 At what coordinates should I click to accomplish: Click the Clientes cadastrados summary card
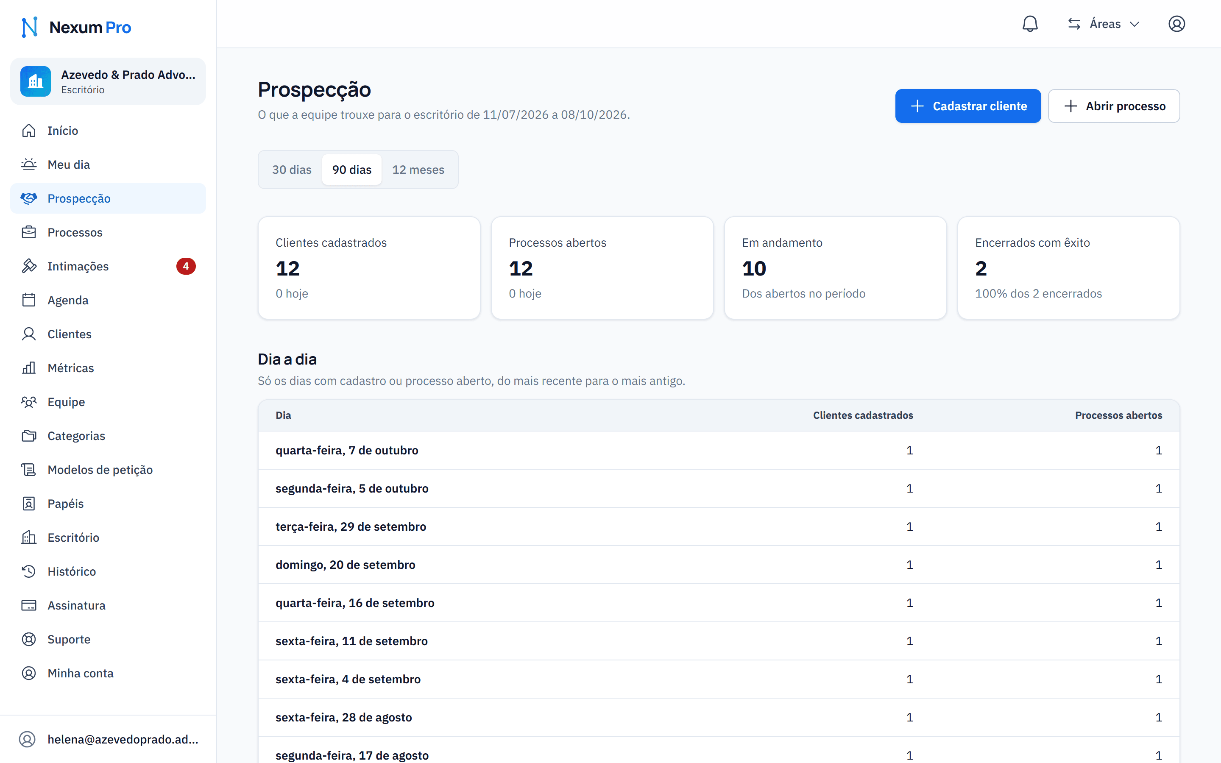tap(369, 268)
